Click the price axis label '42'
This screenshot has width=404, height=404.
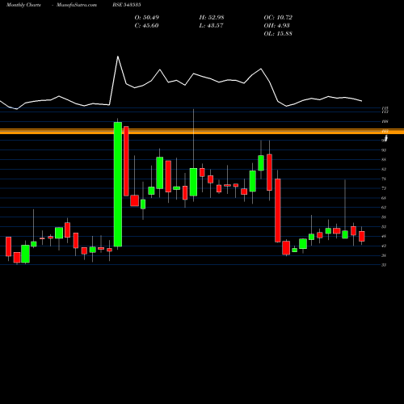coord(384,246)
